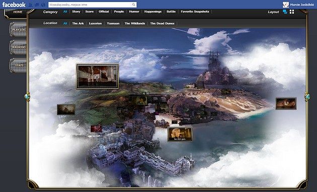The width and height of the screenshot is (317, 192).
Task: Select the map layout icon
Action: 285,12
